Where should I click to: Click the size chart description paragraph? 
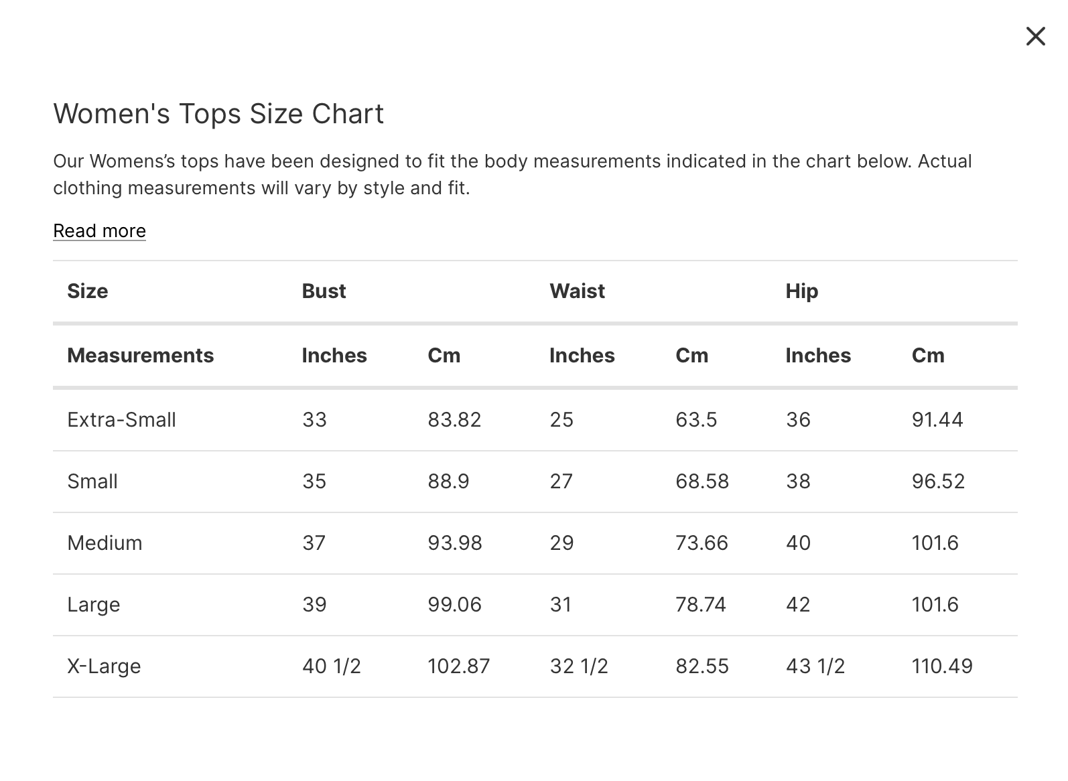coord(512,175)
